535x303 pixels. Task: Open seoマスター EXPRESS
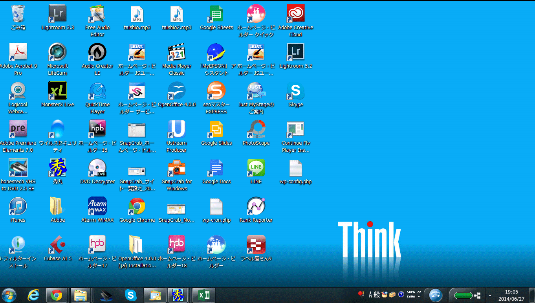(x=216, y=98)
